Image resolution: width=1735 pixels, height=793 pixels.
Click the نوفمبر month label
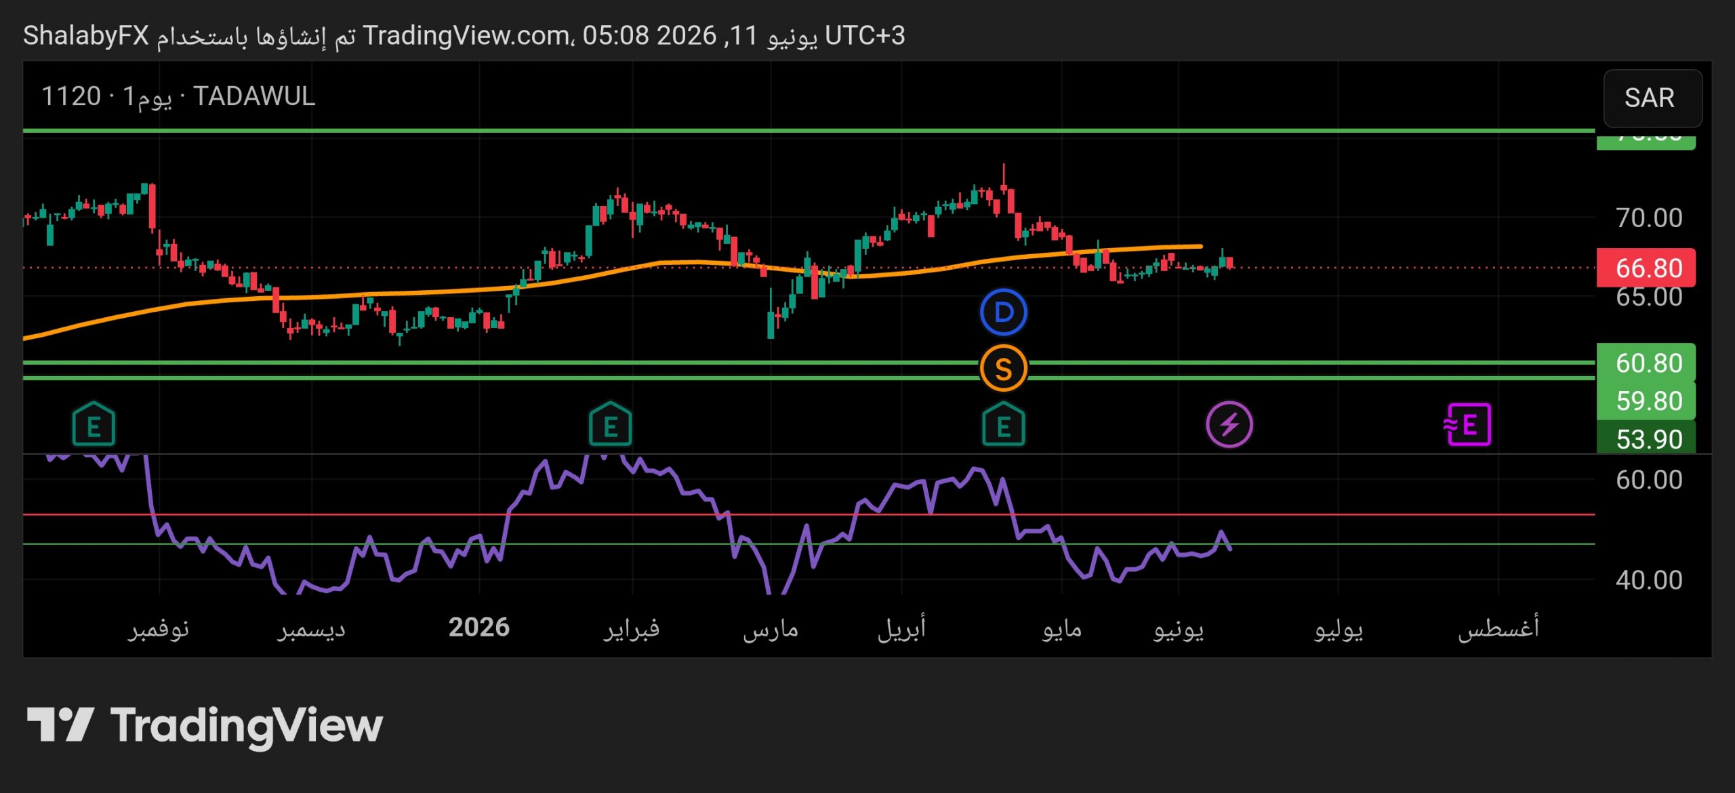(159, 629)
